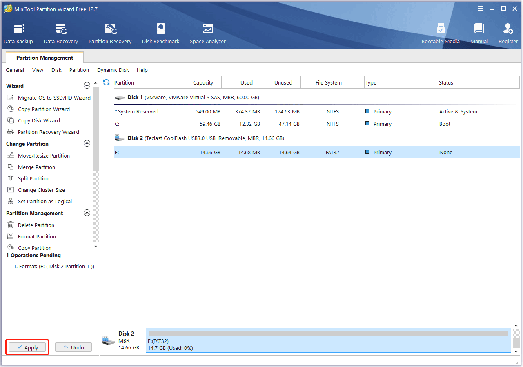Screen dimensions: 523x367
Task: Sort by the Unused column header
Action: [x=281, y=82]
